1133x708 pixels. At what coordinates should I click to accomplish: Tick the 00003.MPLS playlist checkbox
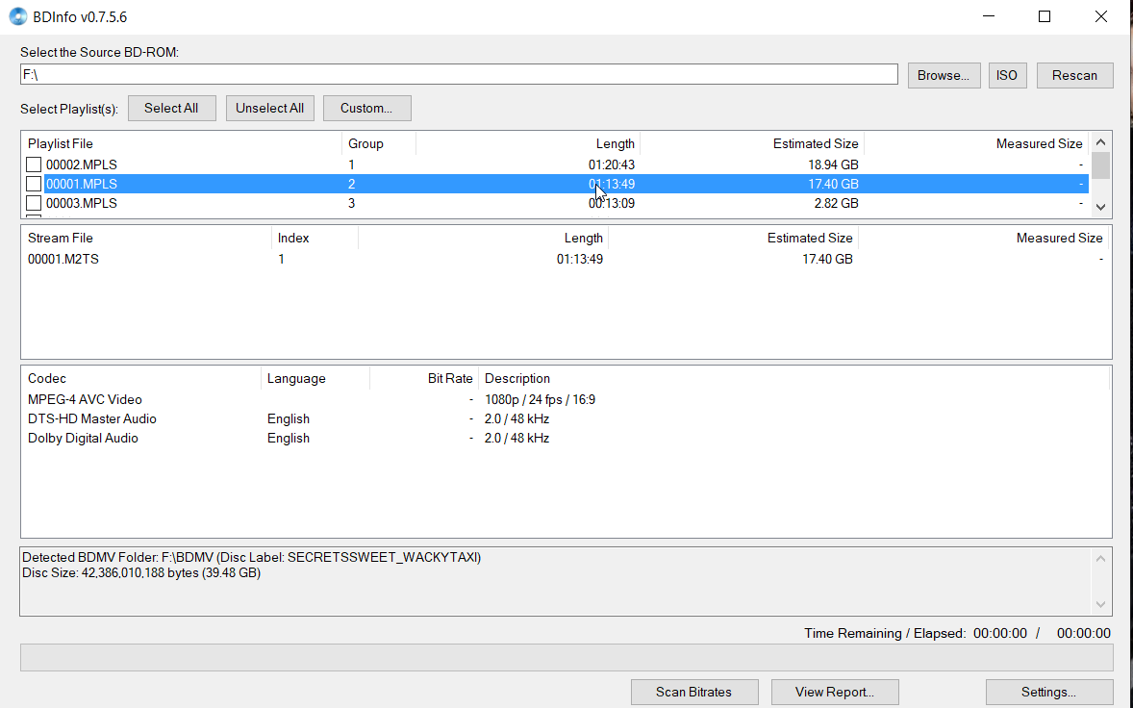click(x=34, y=204)
